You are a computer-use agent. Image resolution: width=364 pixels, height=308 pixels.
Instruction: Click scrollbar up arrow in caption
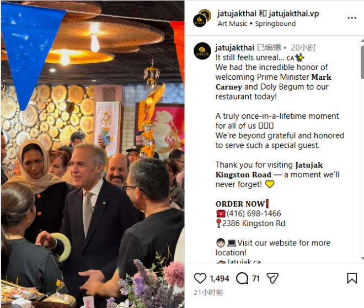pyautogui.click(x=362, y=41)
